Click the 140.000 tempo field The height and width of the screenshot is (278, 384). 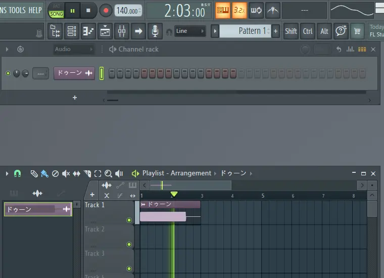[128, 11]
